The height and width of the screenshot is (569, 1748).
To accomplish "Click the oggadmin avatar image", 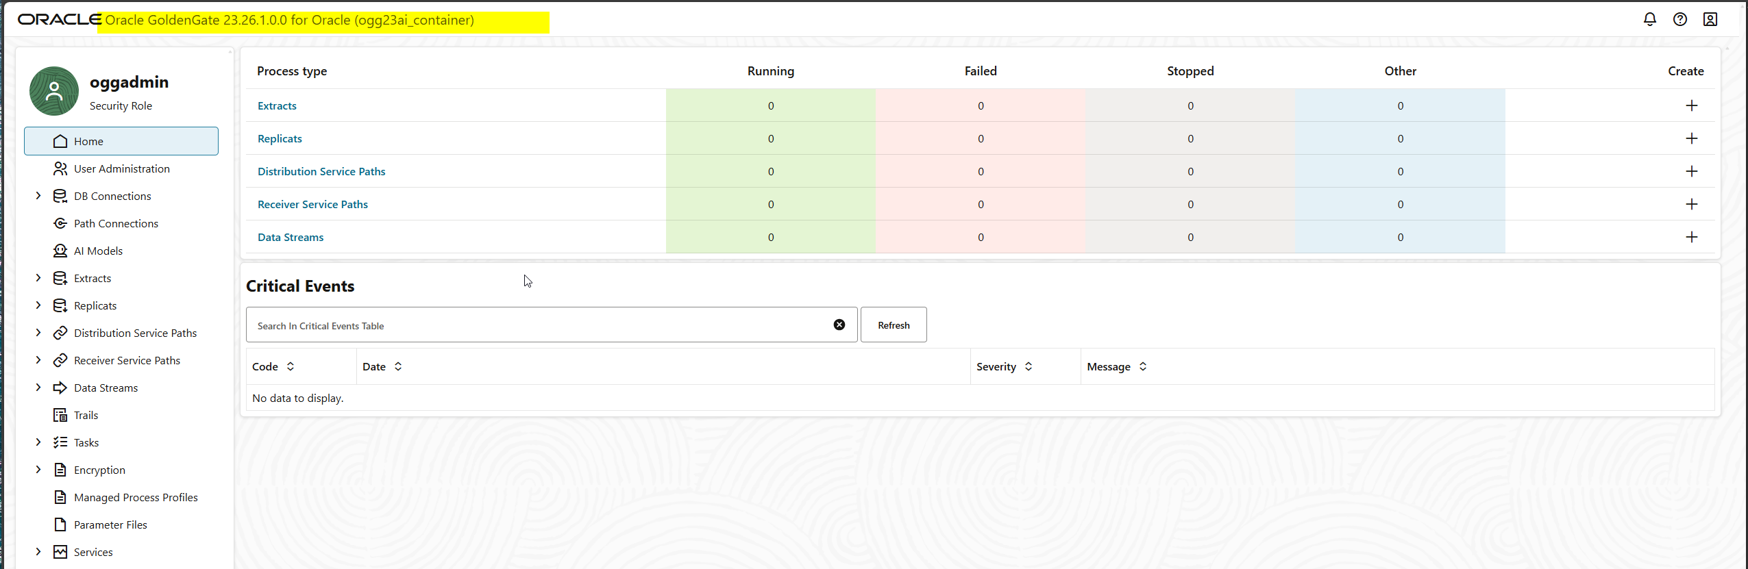I will click(x=54, y=91).
